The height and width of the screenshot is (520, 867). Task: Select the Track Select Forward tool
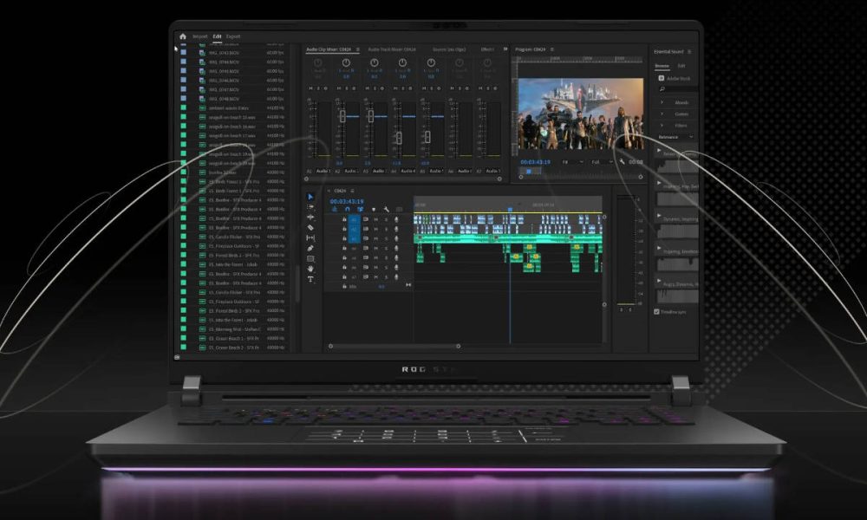click(310, 205)
